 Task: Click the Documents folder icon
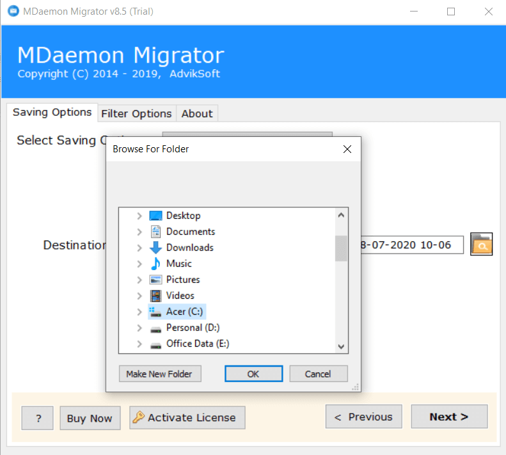(155, 232)
